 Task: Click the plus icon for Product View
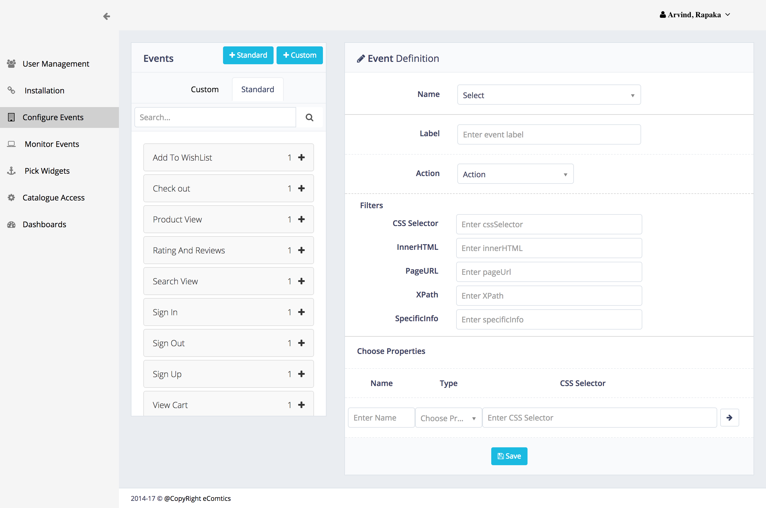tap(302, 219)
